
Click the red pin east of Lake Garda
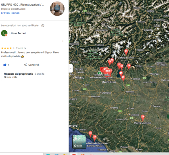point(129,67)
